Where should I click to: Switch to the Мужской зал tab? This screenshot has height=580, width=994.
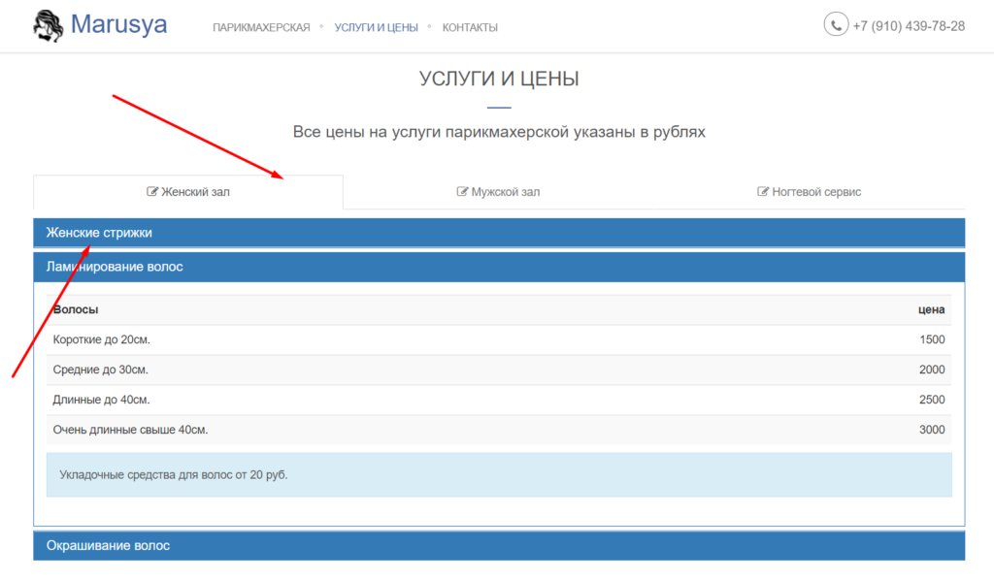(x=498, y=192)
